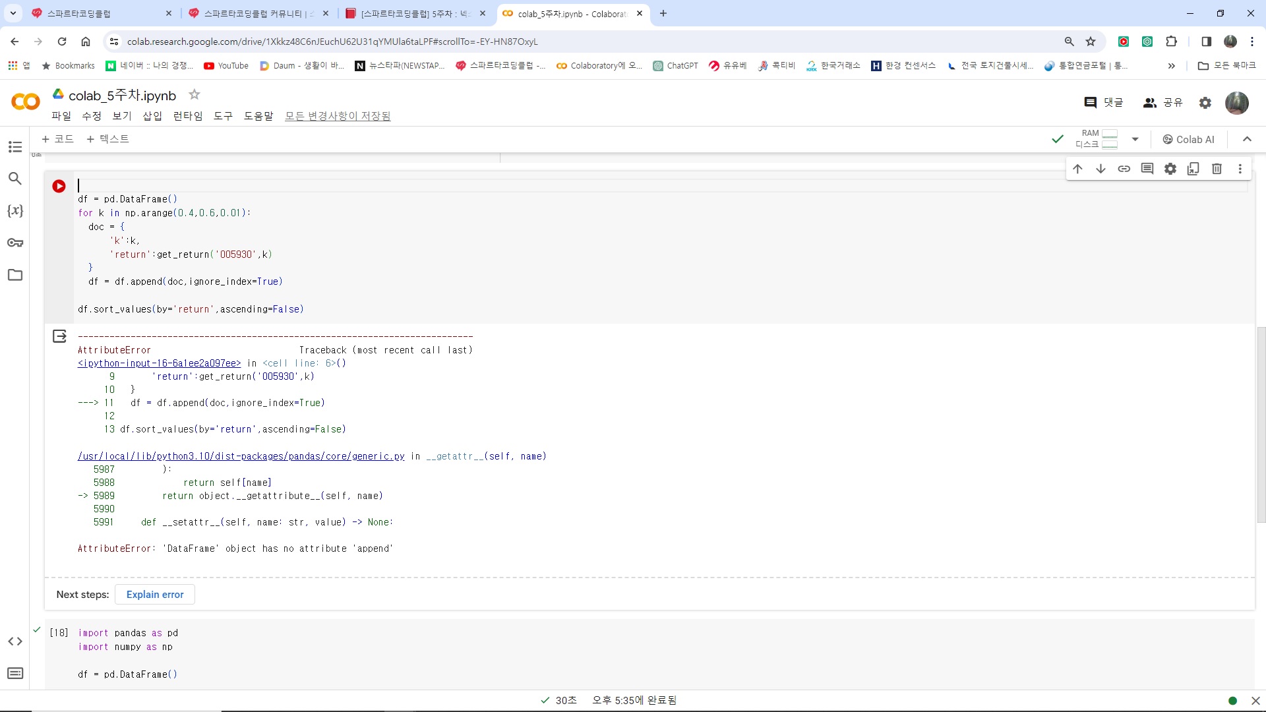Screen dimensions: 1266x712
Task: Close the bottom status bar
Action: (x=1255, y=701)
